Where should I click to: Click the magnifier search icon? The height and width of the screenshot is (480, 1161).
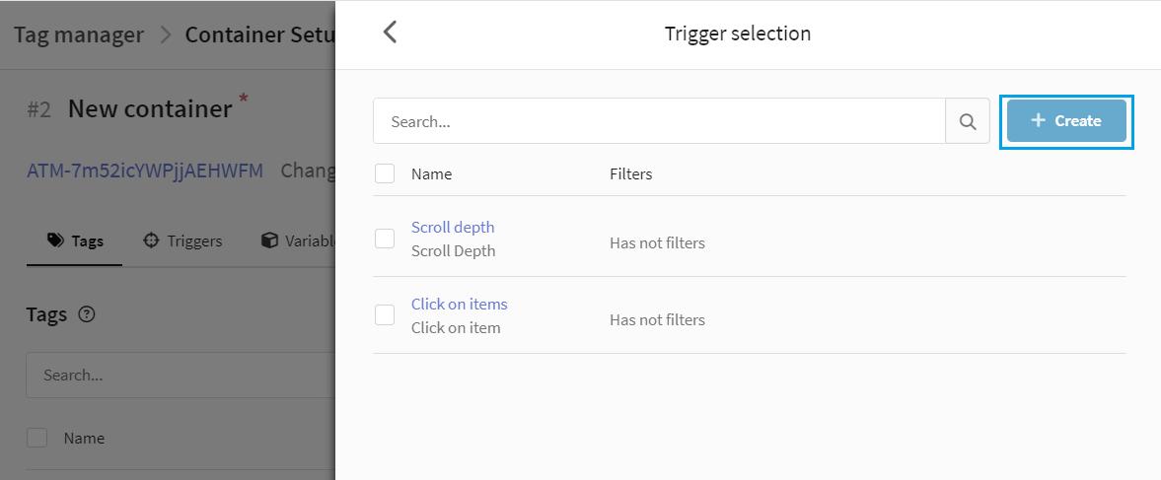(x=967, y=121)
